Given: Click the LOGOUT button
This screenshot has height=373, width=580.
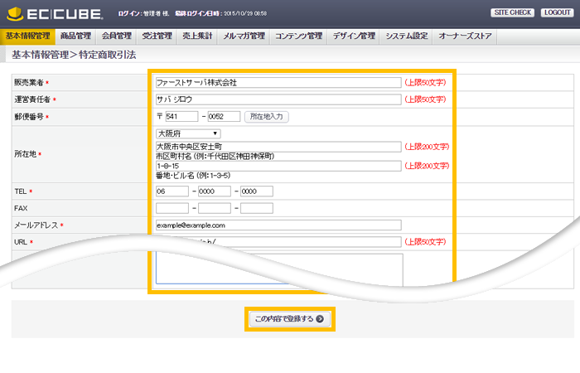Looking at the screenshot, I should point(556,13).
